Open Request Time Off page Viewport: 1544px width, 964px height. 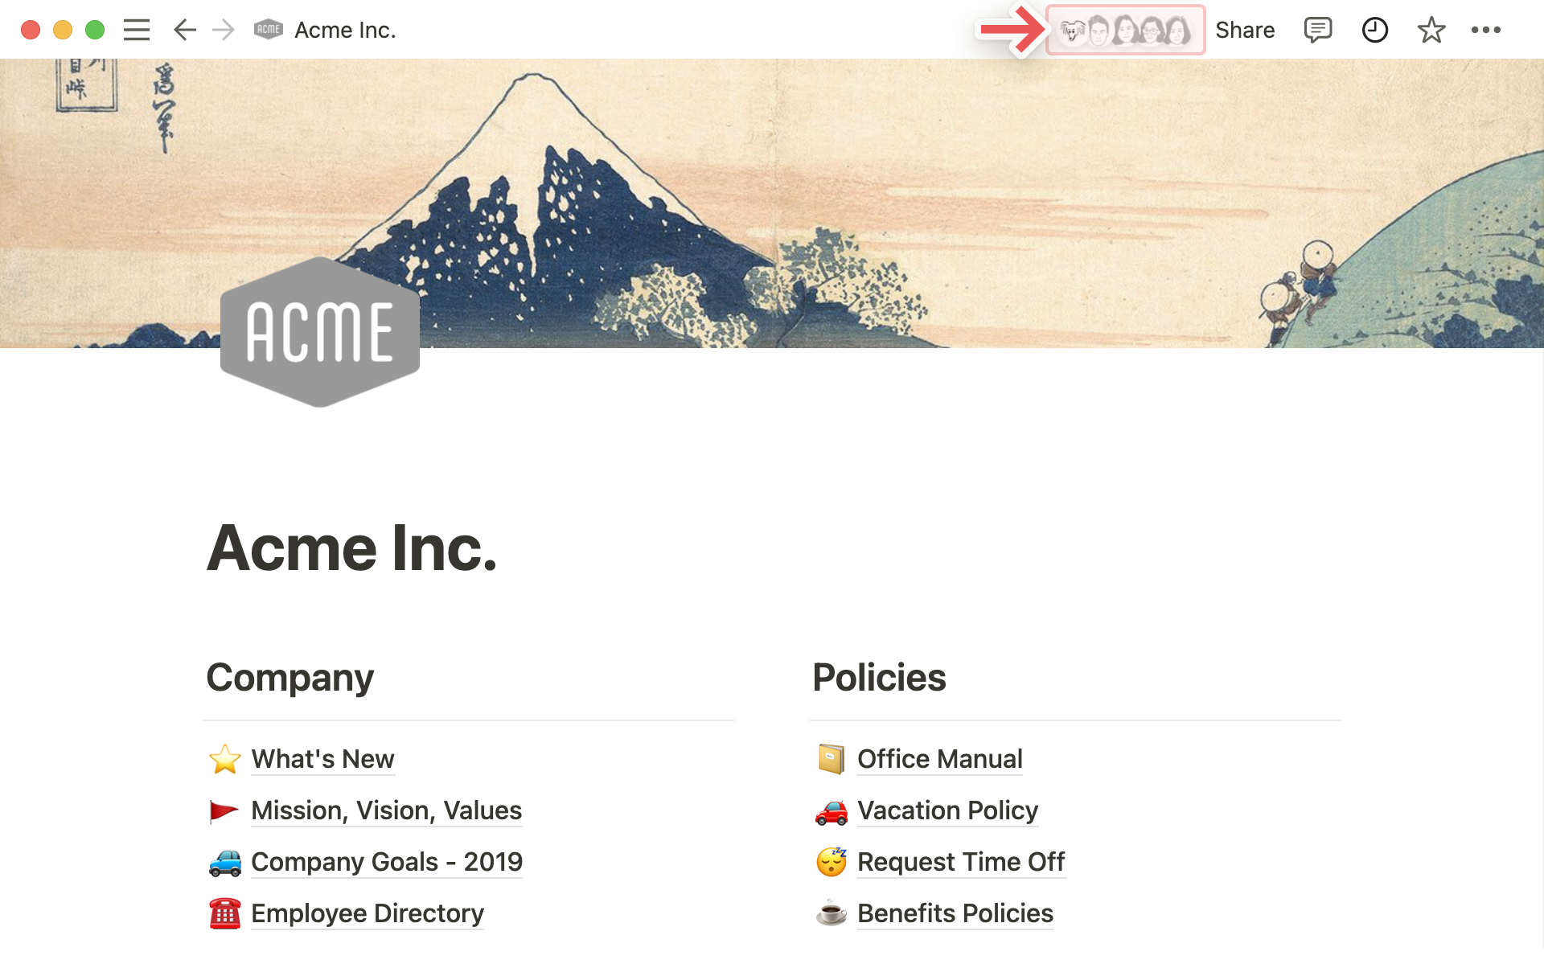959,861
